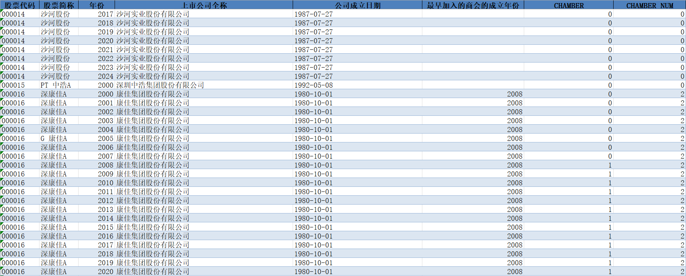The image size is (686, 276).
Task: Click the stock code cell 000015
Action: 14,85
